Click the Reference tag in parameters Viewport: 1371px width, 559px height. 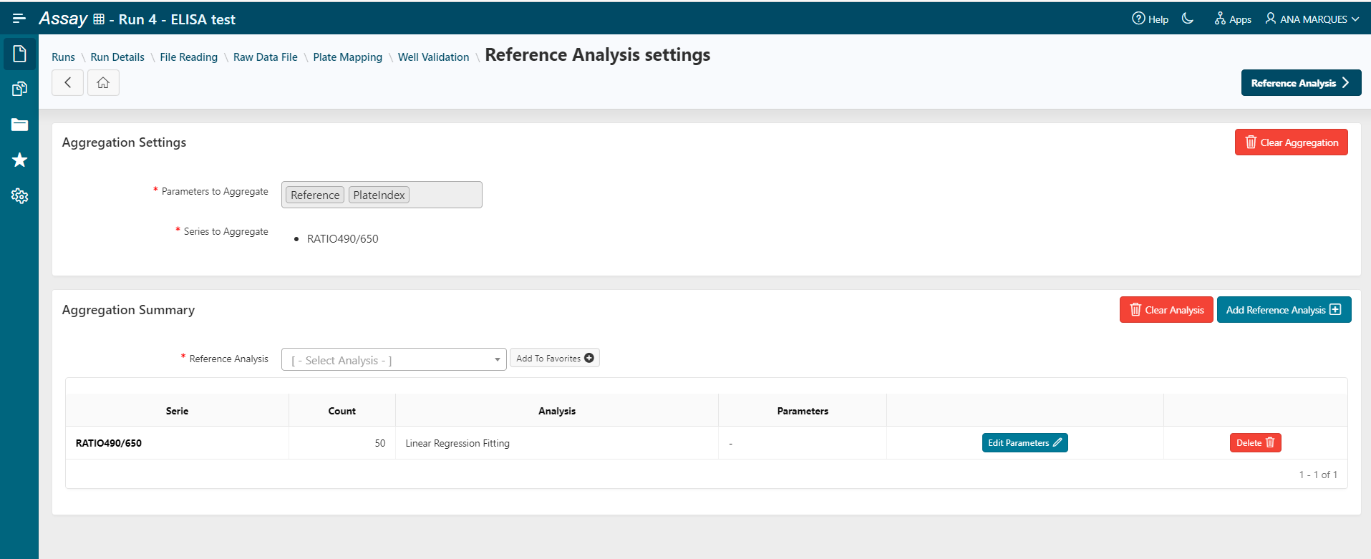(315, 195)
